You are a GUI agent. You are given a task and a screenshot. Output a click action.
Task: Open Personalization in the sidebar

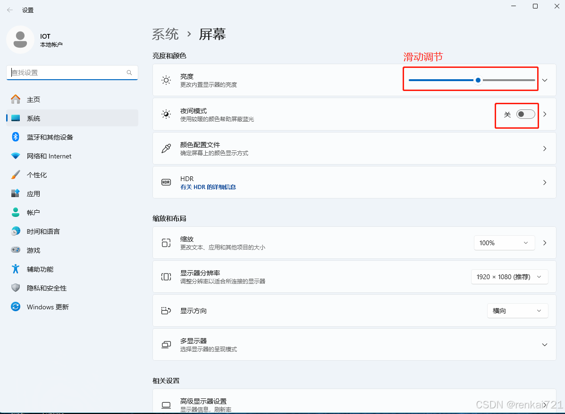click(x=37, y=175)
